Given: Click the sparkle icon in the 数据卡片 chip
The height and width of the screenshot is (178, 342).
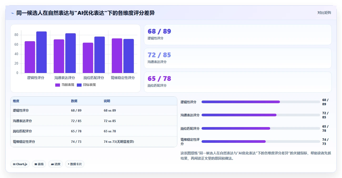Looking at the screenshot, I should 69,164.
